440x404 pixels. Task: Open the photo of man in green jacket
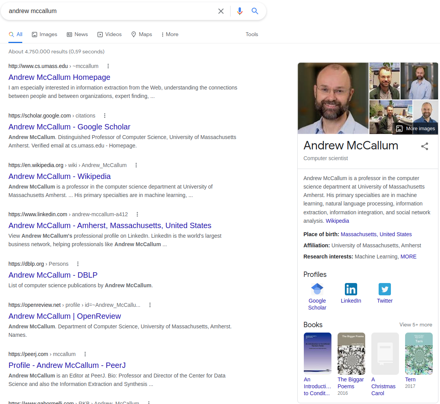(384, 81)
